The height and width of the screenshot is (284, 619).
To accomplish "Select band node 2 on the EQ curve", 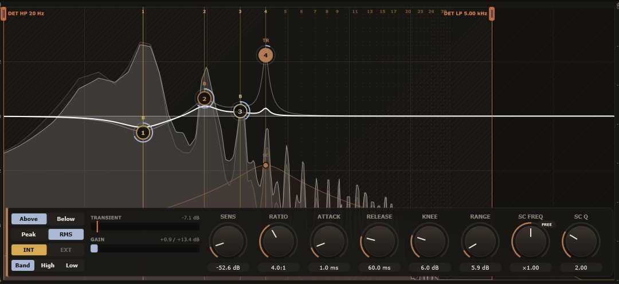I will pyautogui.click(x=205, y=99).
